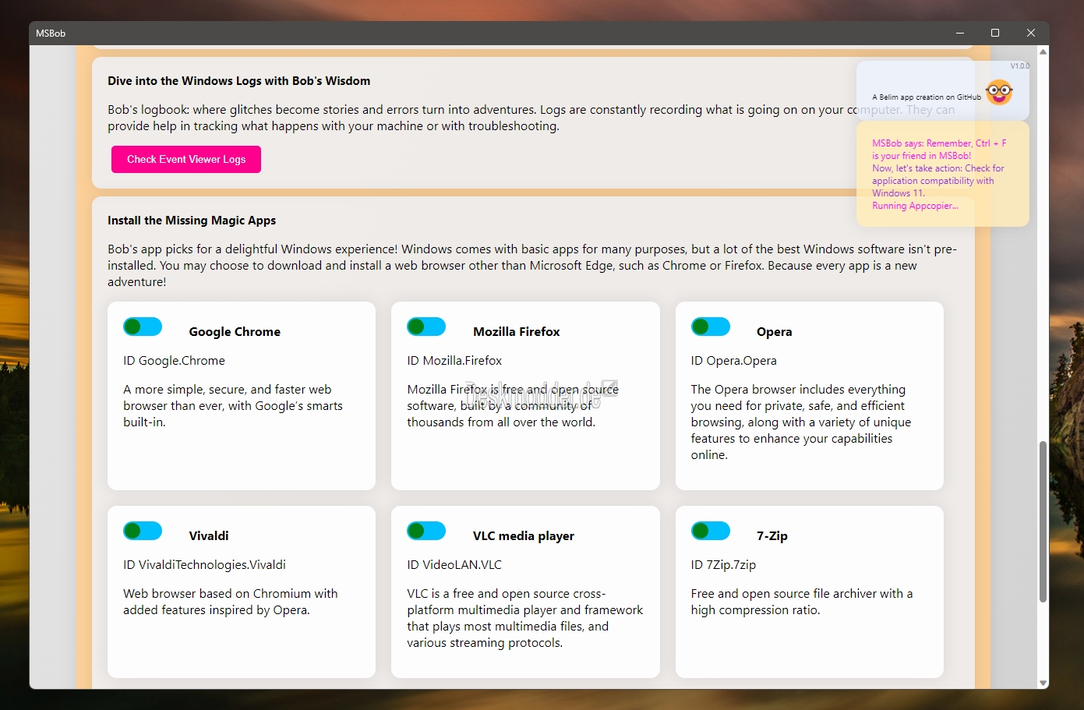Click the V1.0.0 version label

(x=1019, y=66)
